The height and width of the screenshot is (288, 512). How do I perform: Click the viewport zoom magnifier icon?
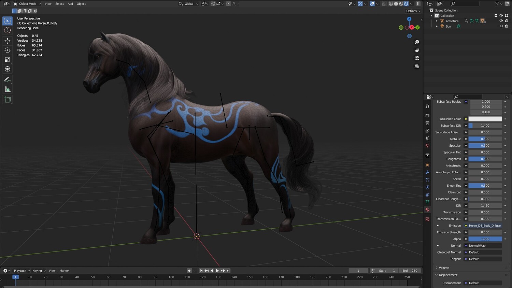417,42
